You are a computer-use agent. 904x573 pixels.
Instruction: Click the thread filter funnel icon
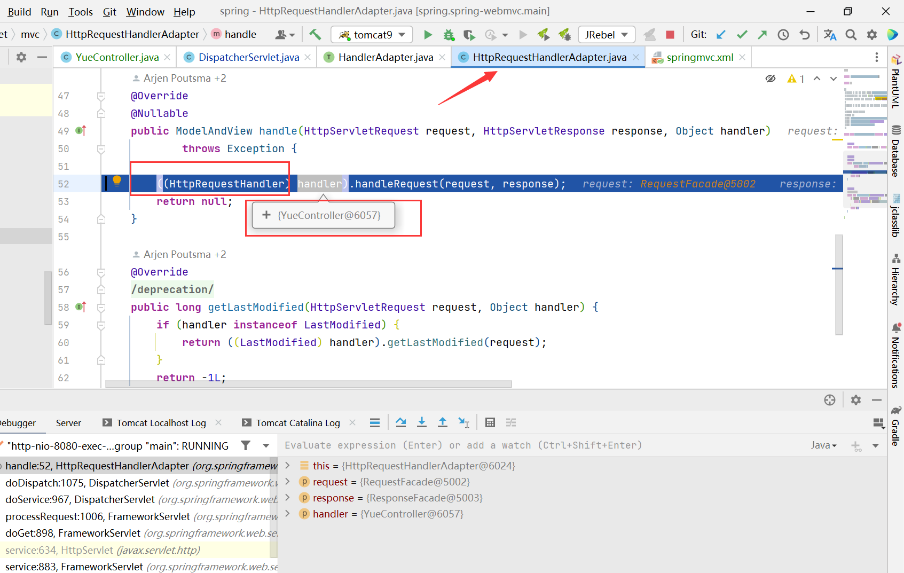click(246, 445)
